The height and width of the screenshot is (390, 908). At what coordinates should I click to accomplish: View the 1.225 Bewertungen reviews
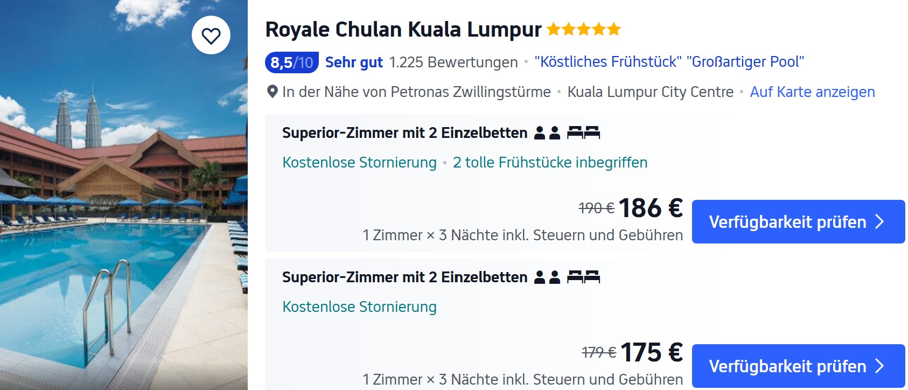coord(453,62)
